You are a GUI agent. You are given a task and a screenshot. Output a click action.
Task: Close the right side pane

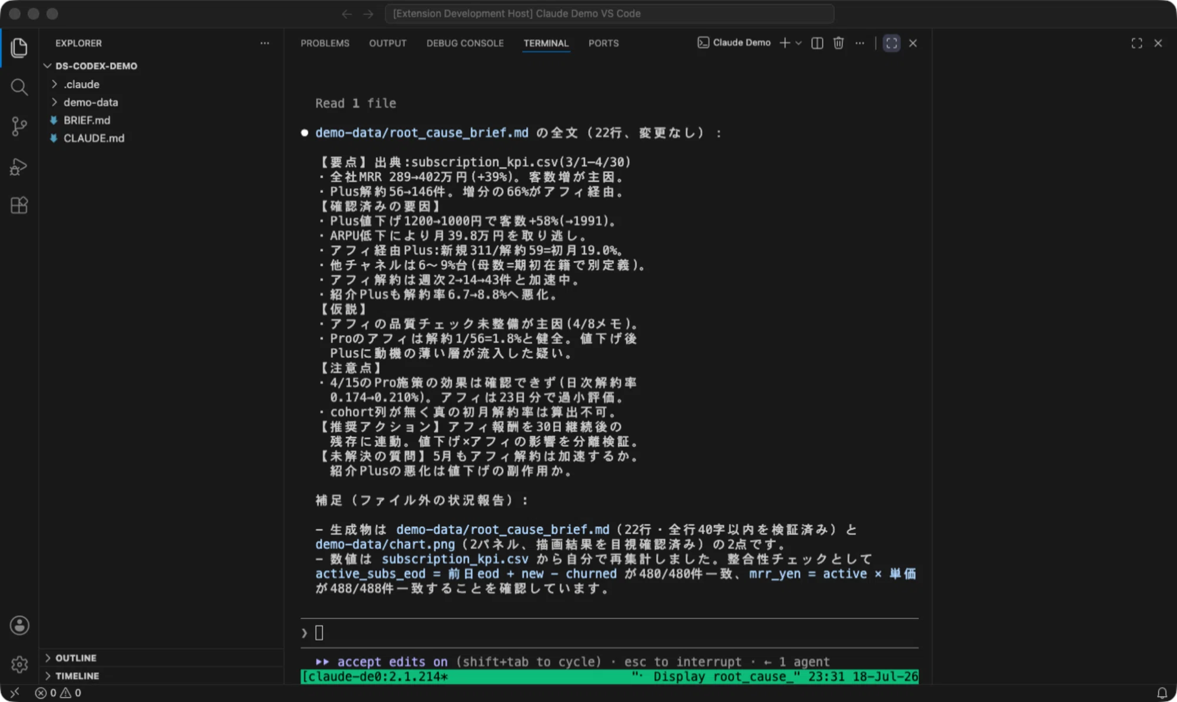1158,43
